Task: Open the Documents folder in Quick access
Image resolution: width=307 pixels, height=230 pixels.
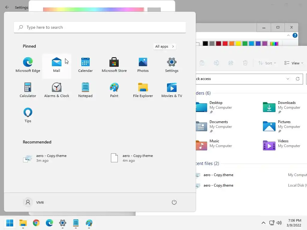Action: coord(214,126)
